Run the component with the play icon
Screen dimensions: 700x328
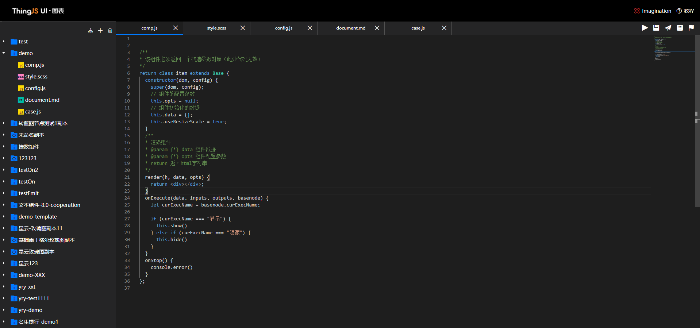coord(645,28)
